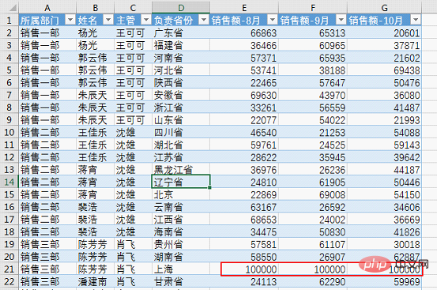Click the 黑龙江省 cell
437x290 pixels.
click(181, 169)
